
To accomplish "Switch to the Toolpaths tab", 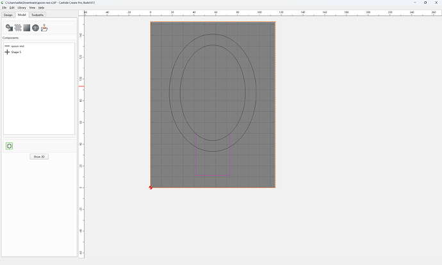I will (x=38, y=15).
